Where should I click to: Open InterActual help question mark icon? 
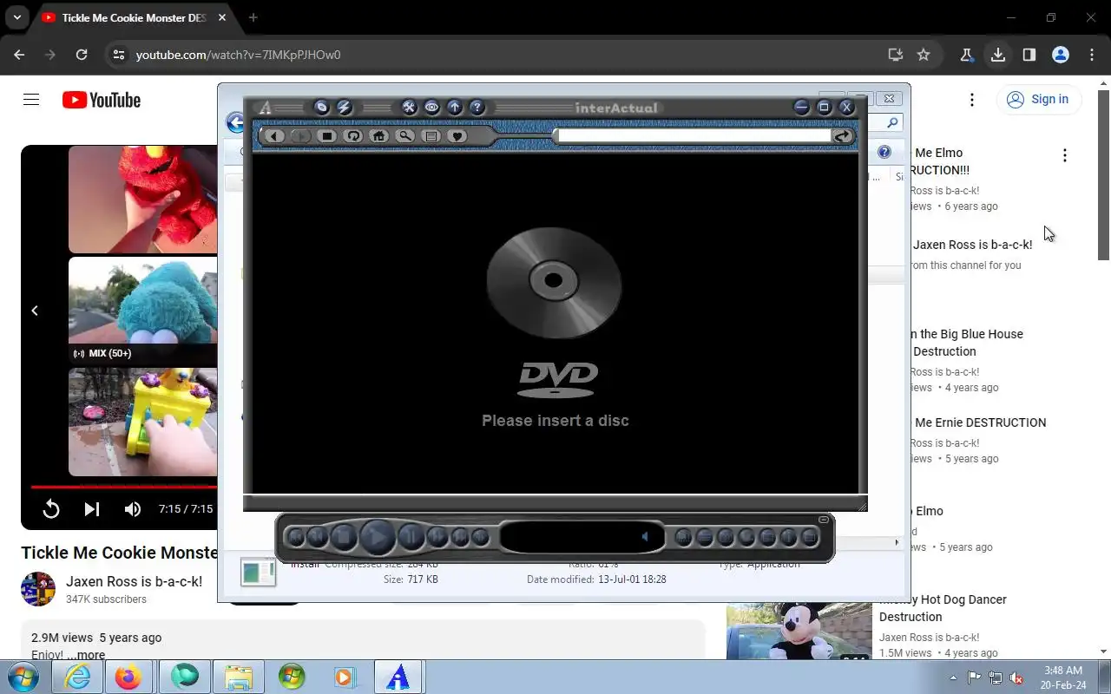pyautogui.click(x=477, y=108)
